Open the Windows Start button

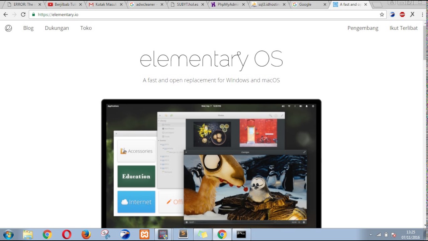tap(8, 235)
